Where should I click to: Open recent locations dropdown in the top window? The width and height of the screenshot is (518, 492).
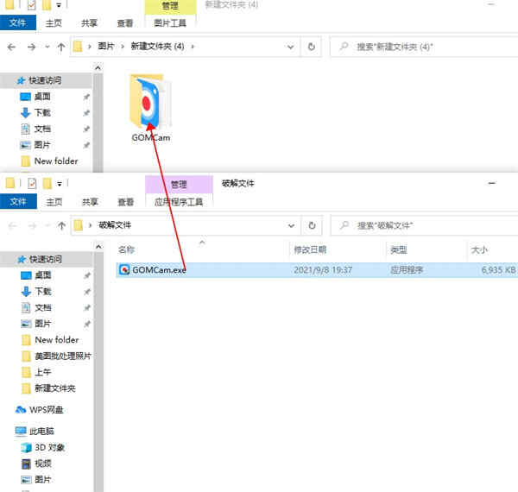tap(47, 47)
